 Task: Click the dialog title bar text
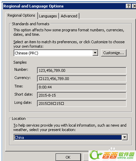point(34,6)
